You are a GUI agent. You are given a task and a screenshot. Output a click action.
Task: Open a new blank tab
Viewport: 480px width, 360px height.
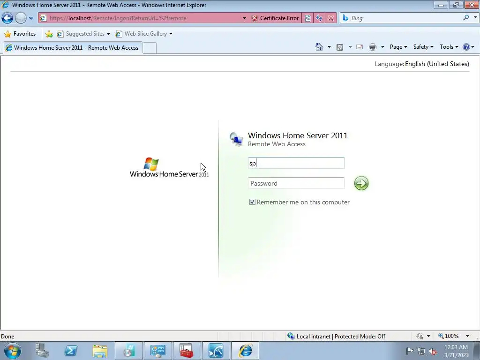point(150,48)
